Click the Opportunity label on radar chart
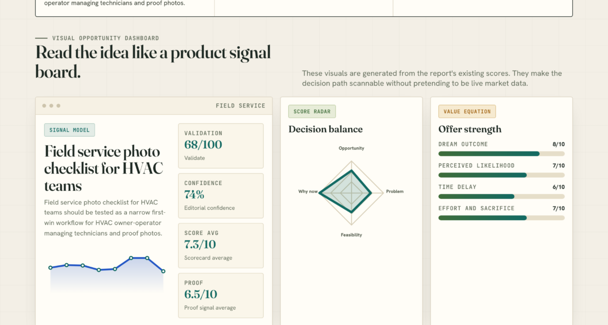608x325 pixels. [x=351, y=148]
